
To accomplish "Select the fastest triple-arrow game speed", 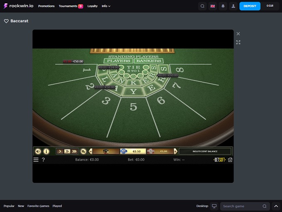I will coord(74,151).
